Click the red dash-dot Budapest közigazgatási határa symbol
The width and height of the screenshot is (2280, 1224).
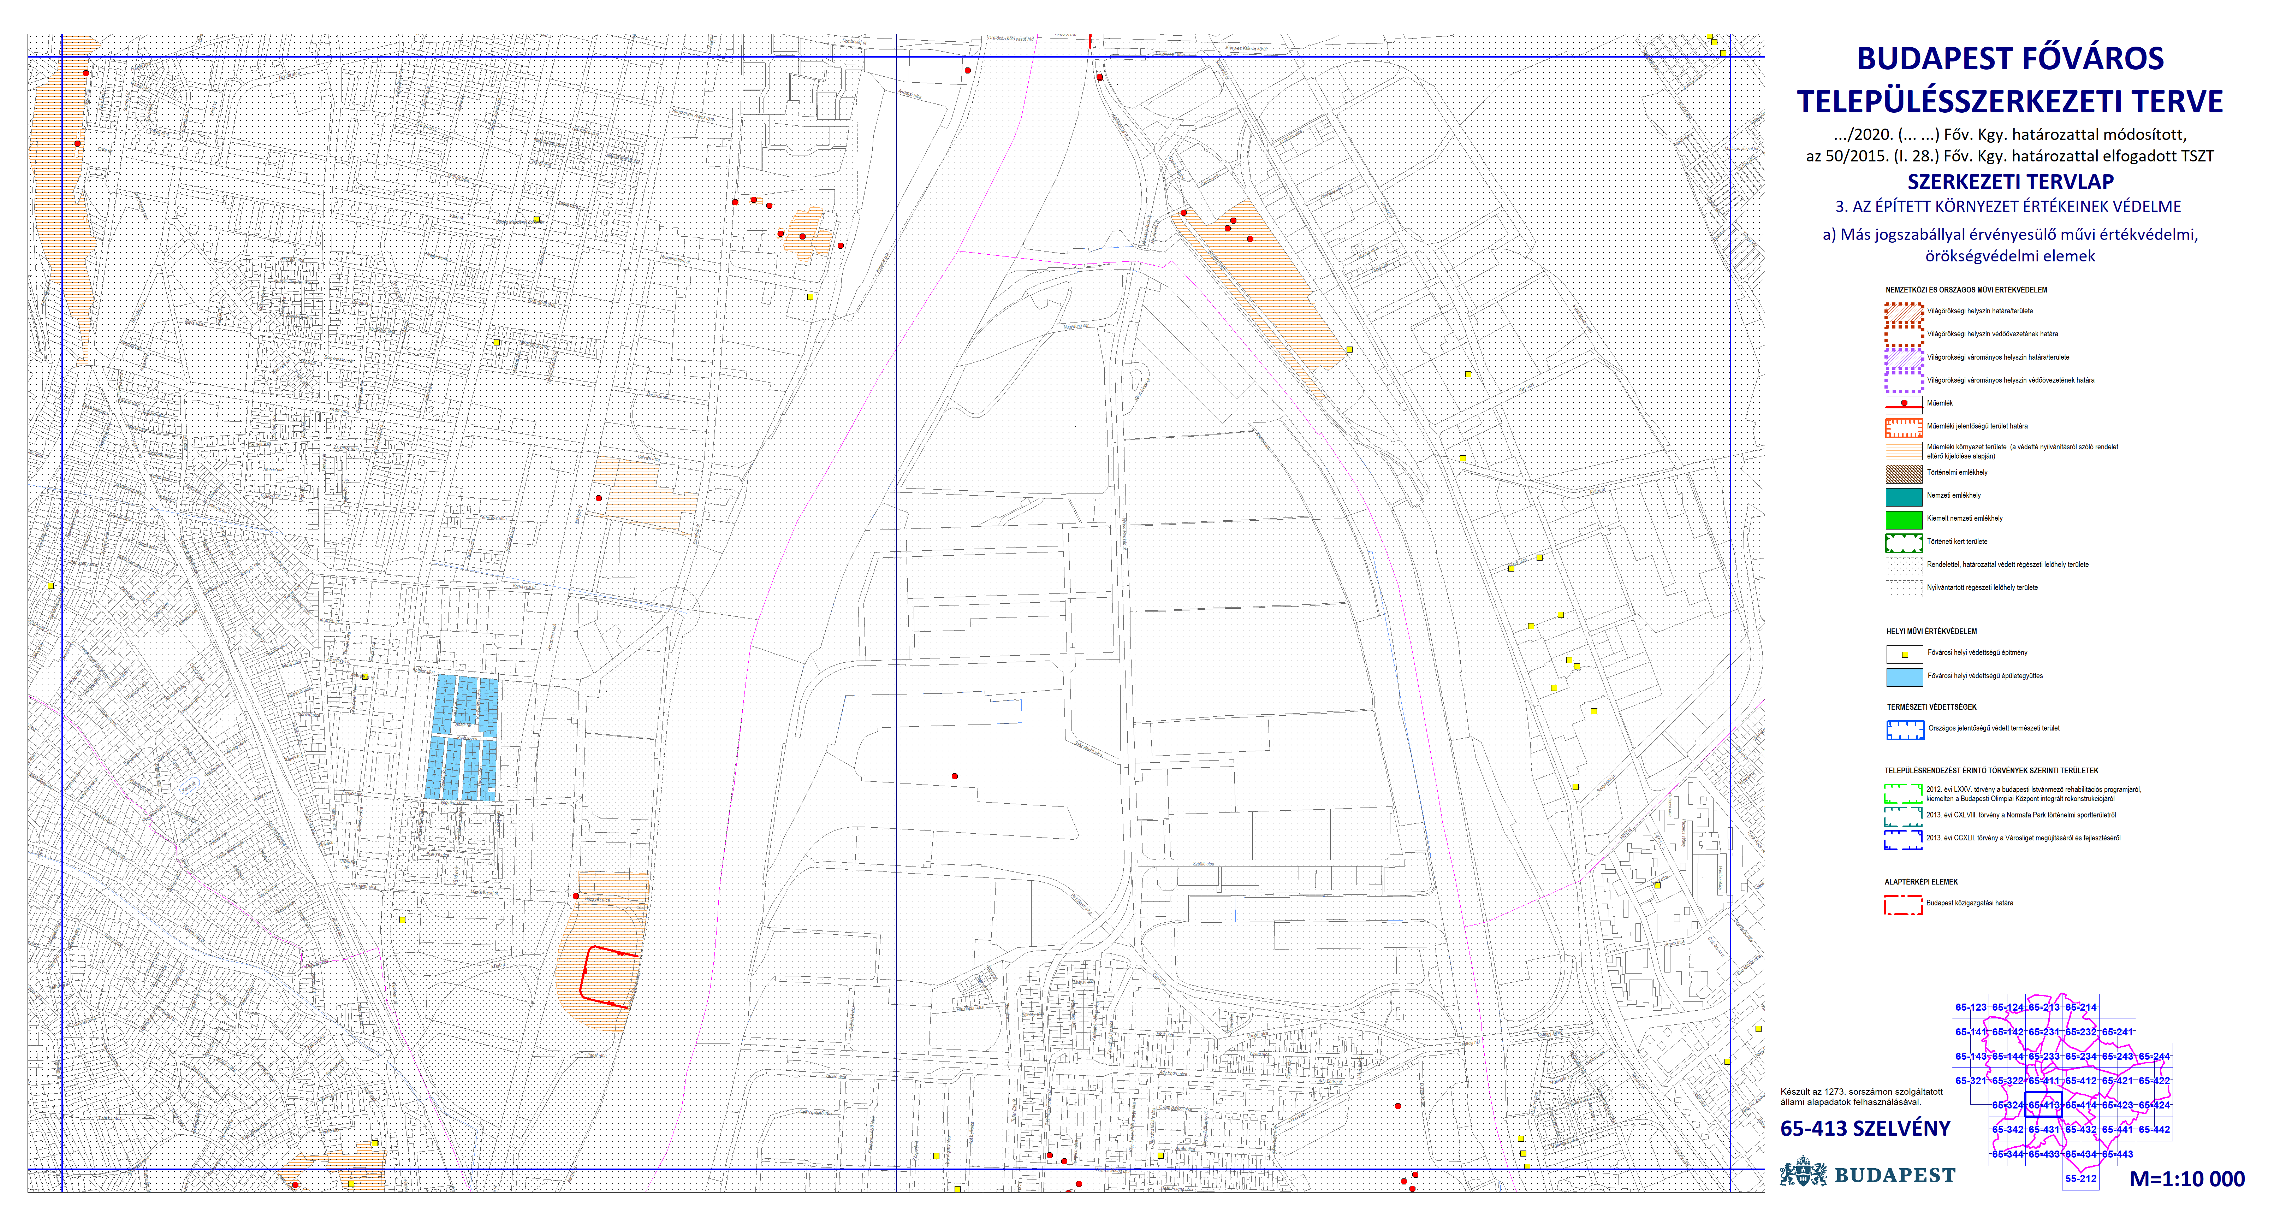coord(1903,905)
